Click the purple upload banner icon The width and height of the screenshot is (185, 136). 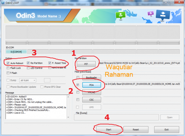(x=151, y=14)
